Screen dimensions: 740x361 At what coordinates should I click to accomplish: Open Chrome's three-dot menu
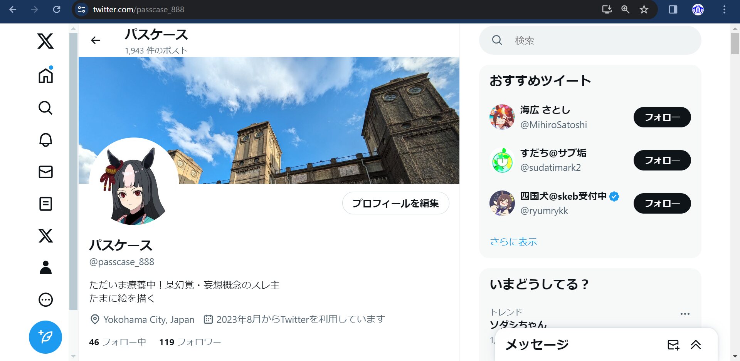724,10
